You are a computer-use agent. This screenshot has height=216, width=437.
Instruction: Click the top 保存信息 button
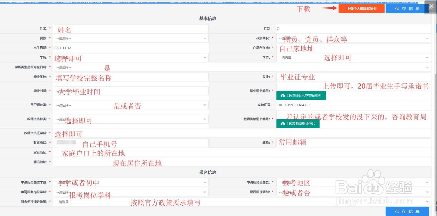pyautogui.click(x=407, y=9)
